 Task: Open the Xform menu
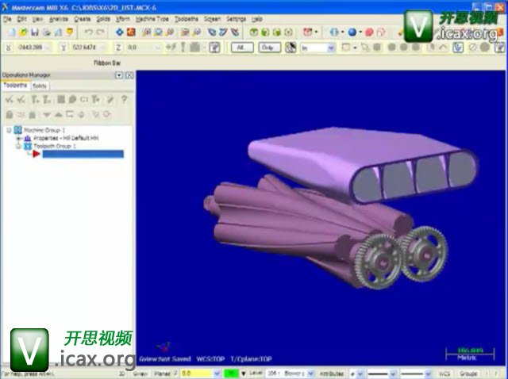123,19
